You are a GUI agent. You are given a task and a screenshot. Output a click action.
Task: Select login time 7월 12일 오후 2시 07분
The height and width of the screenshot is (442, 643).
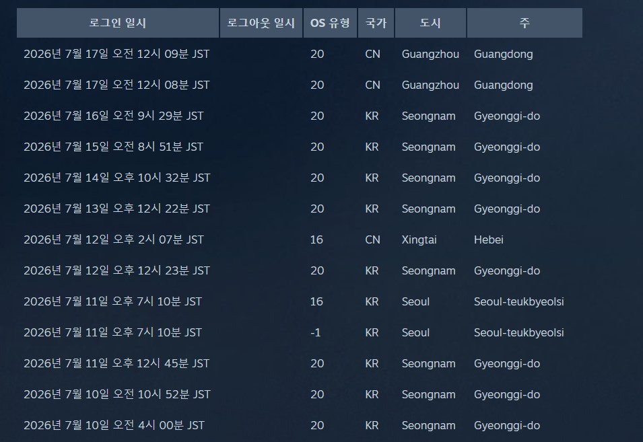[114, 240]
